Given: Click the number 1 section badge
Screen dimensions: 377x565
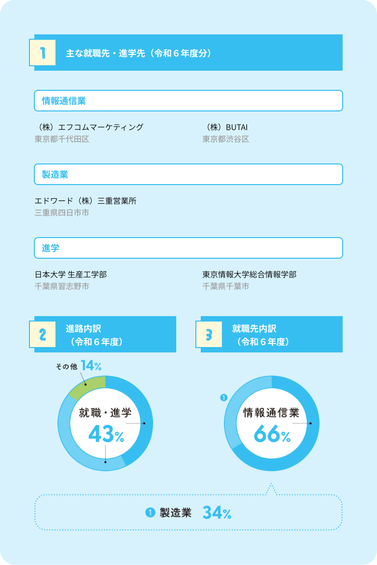Looking at the screenshot, I should tap(43, 53).
